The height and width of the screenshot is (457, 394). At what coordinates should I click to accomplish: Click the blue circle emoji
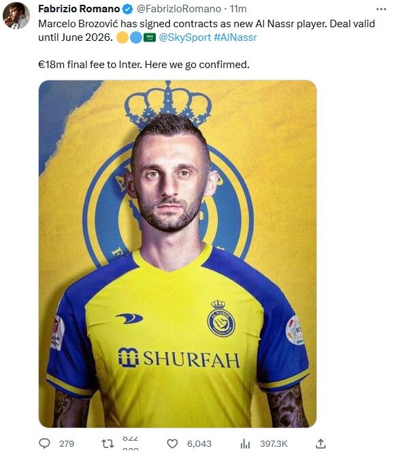(135, 37)
